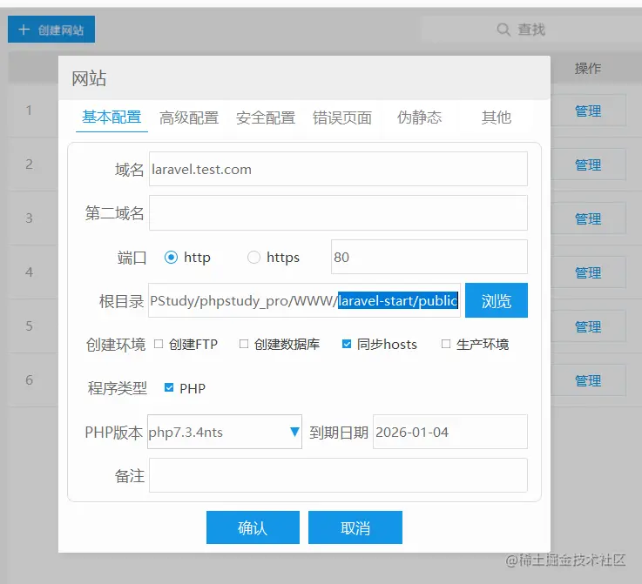This screenshot has width=642, height=584.
Task: Click the row number 6 cell
Action: point(29,380)
